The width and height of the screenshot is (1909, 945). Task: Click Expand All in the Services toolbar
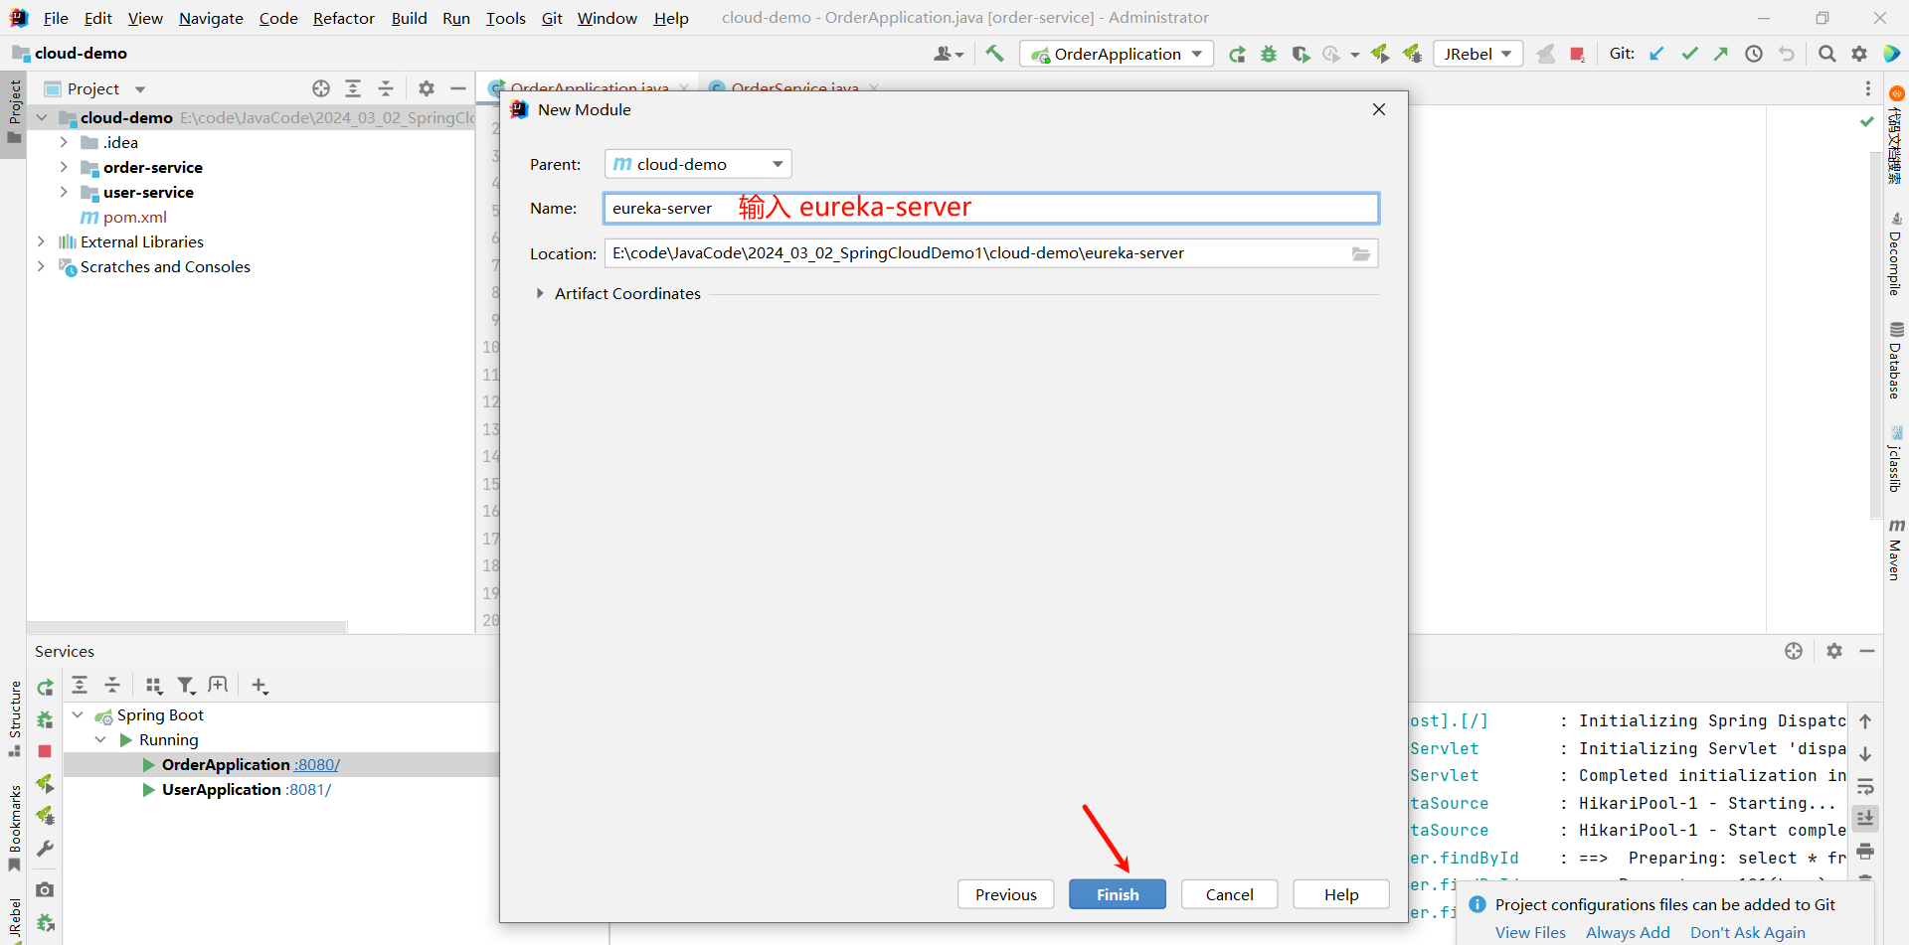coord(80,685)
